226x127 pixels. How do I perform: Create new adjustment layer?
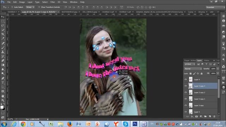201,116
